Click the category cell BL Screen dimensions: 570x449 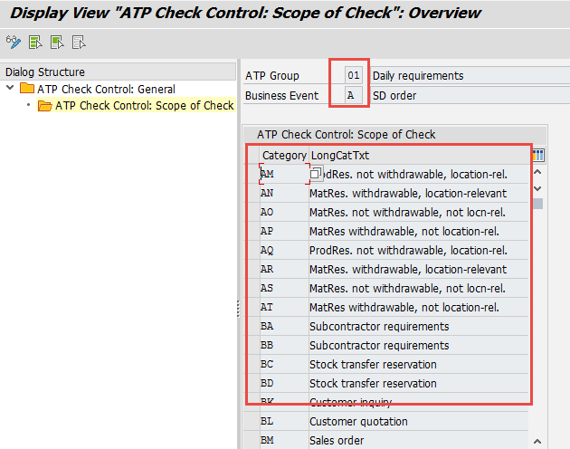click(284, 421)
